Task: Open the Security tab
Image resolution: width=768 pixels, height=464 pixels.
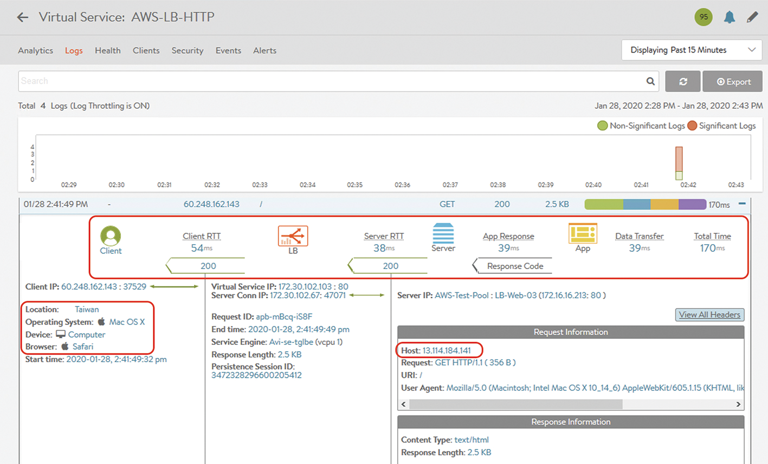Action: tap(188, 50)
